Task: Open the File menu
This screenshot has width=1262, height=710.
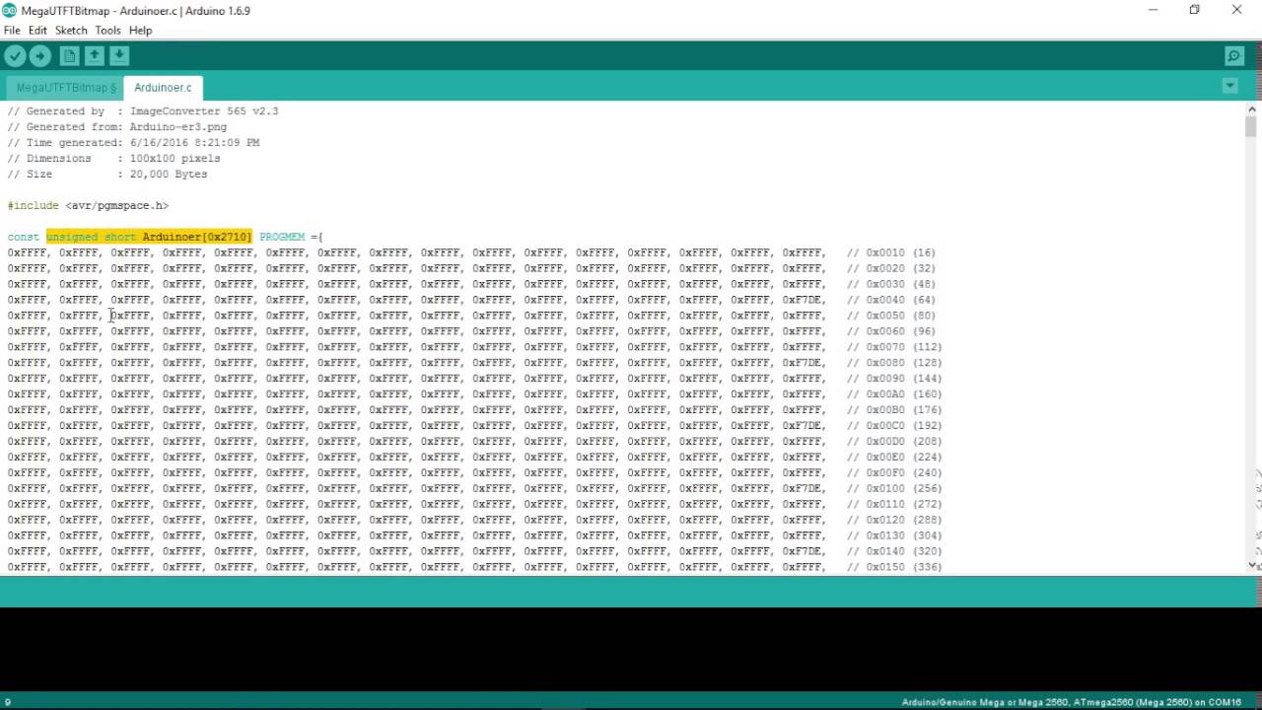Action: point(12,31)
